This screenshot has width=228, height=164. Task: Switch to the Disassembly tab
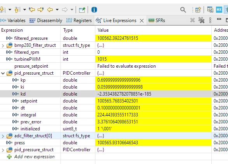pos(46,20)
